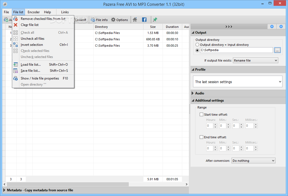The height and width of the screenshot is (196, 288).
Task: Click the horizontal scrollbar right arrow
Action: (186, 184)
